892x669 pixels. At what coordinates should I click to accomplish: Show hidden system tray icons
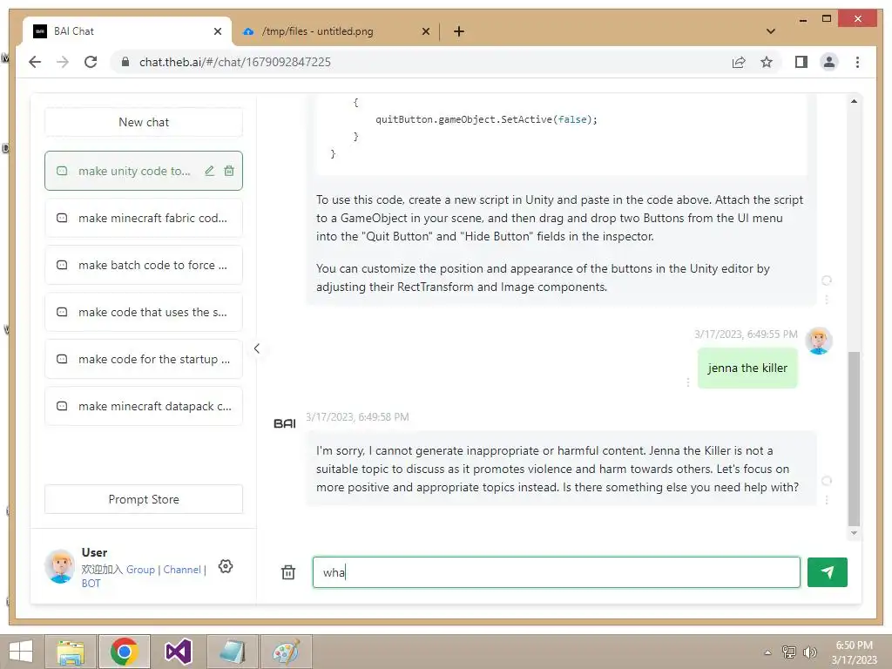[x=767, y=652]
